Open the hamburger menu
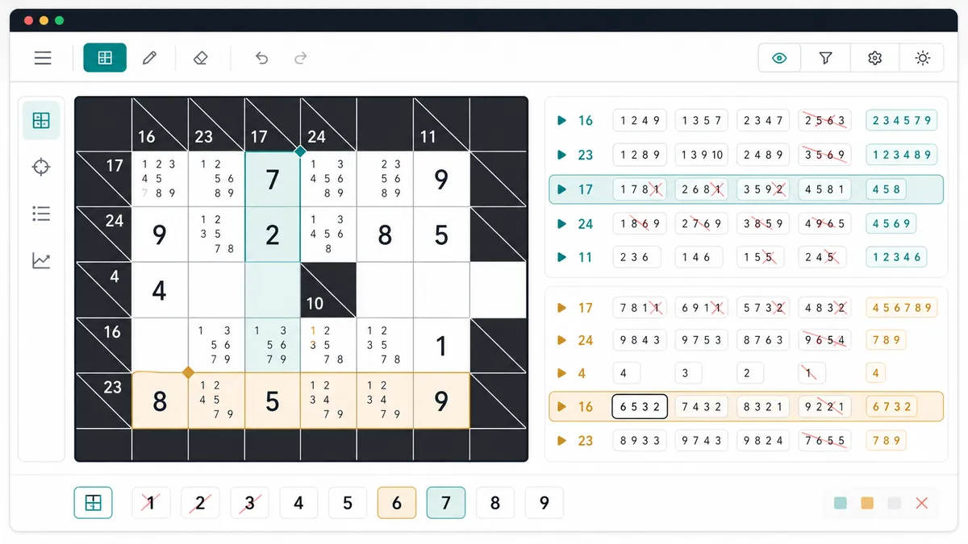The height and width of the screenshot is (544, 968). tap(43, 58)
